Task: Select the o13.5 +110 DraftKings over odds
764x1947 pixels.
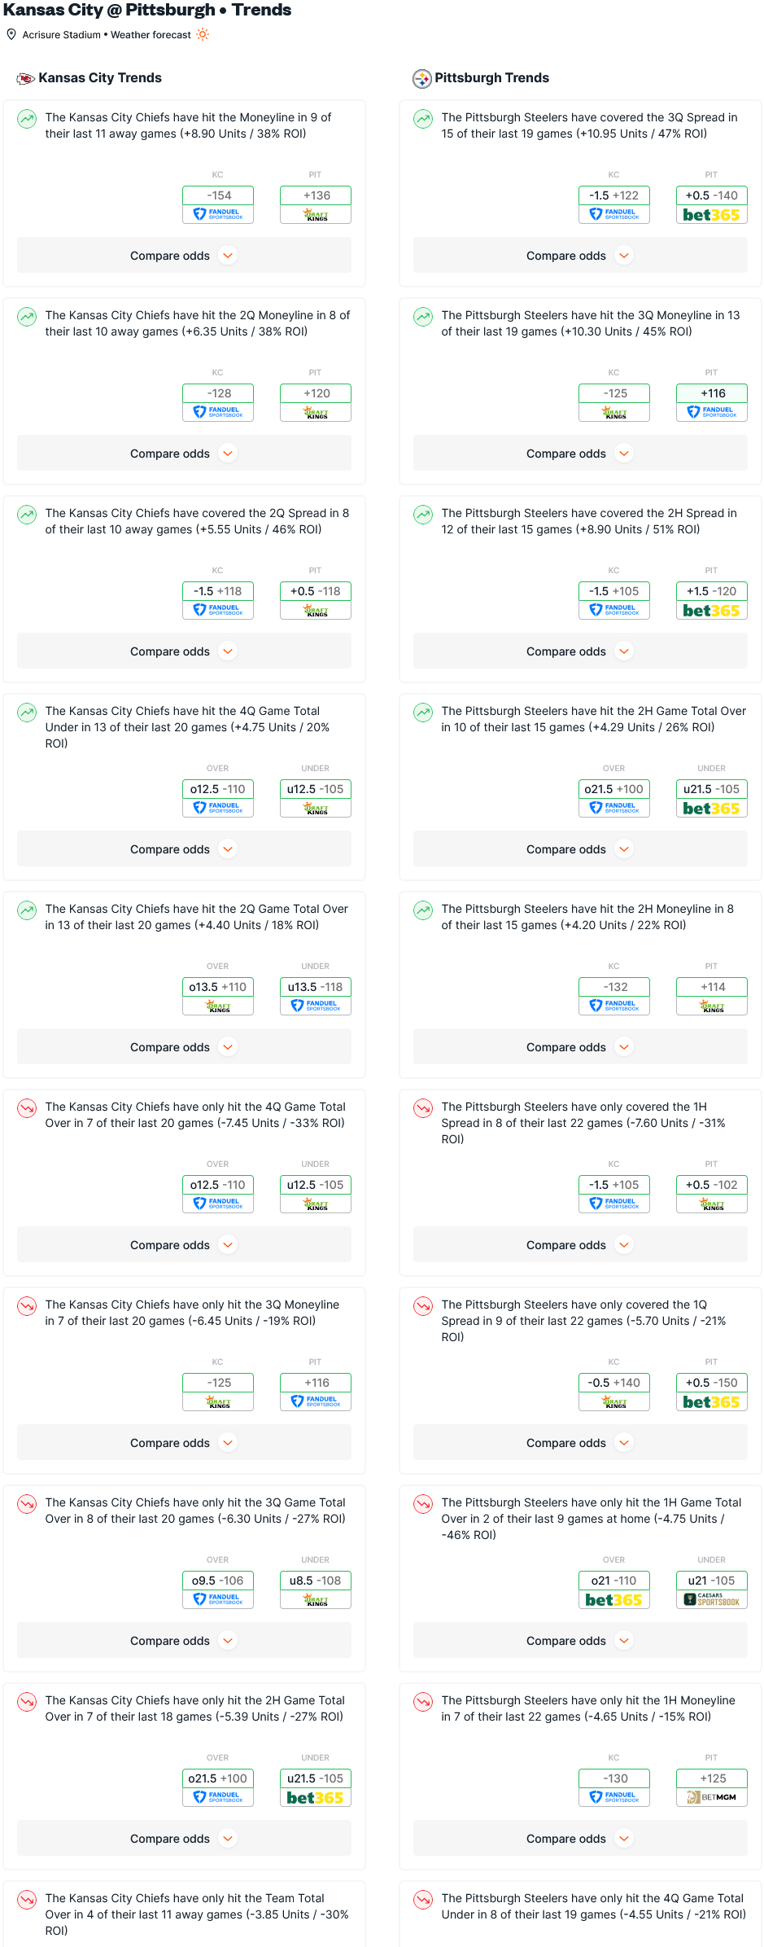Action: pos(218,996)
